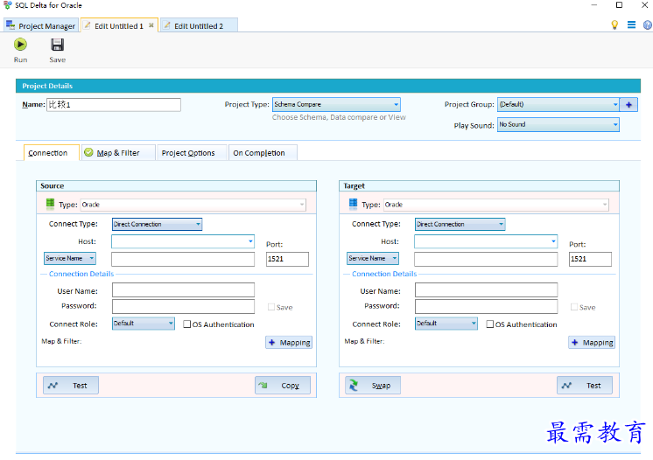Click the Source Password field
The width and height of the screenshot is (653, 460).
183,307
